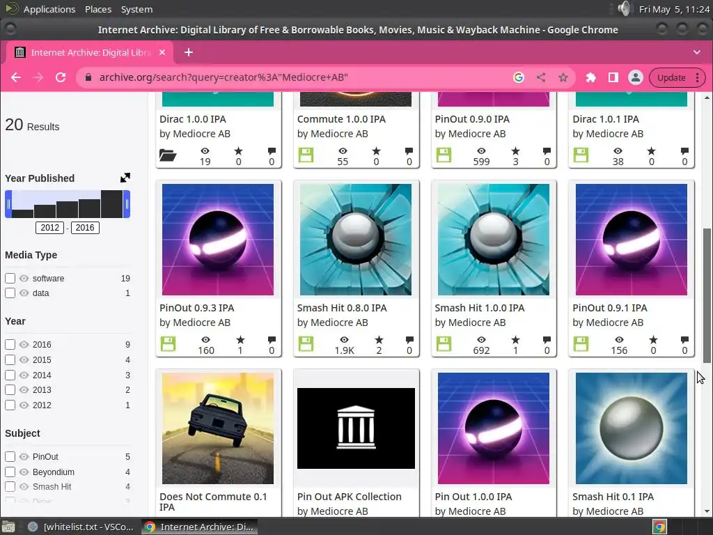Viewport: 713px width, 535px height.
Task: Open the Google icon in address bar
Action: point(518,77)
